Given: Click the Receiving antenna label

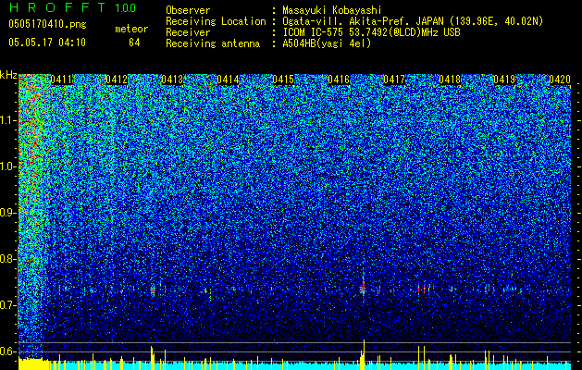Looking at the screenshot, I should coord(213,43).
